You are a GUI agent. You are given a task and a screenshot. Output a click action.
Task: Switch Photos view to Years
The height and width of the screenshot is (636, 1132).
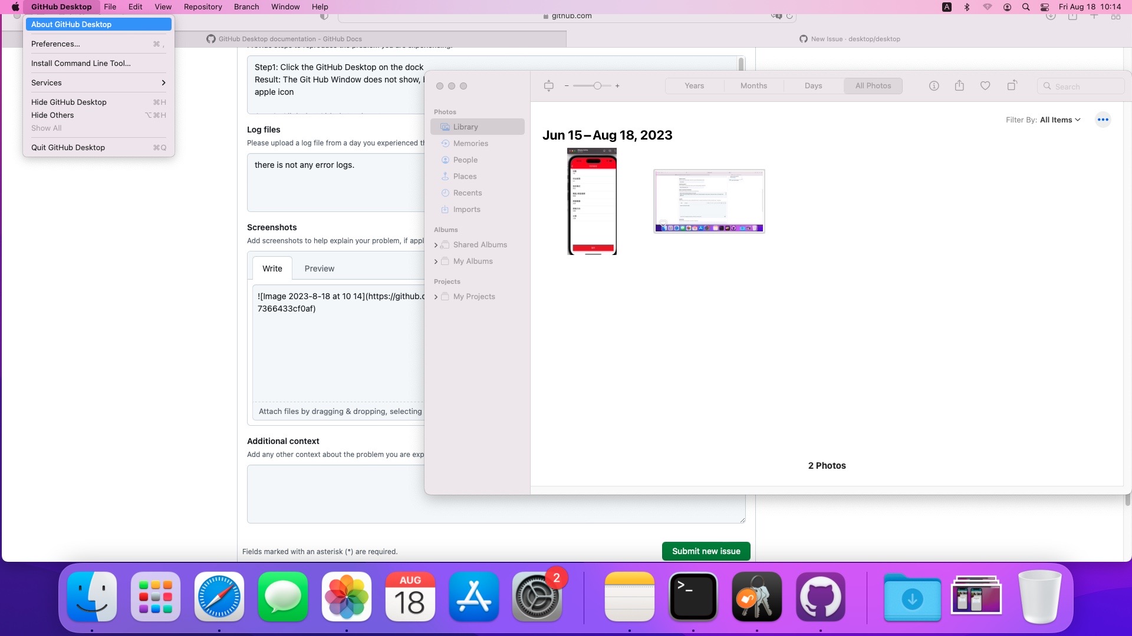coord(694,86)
